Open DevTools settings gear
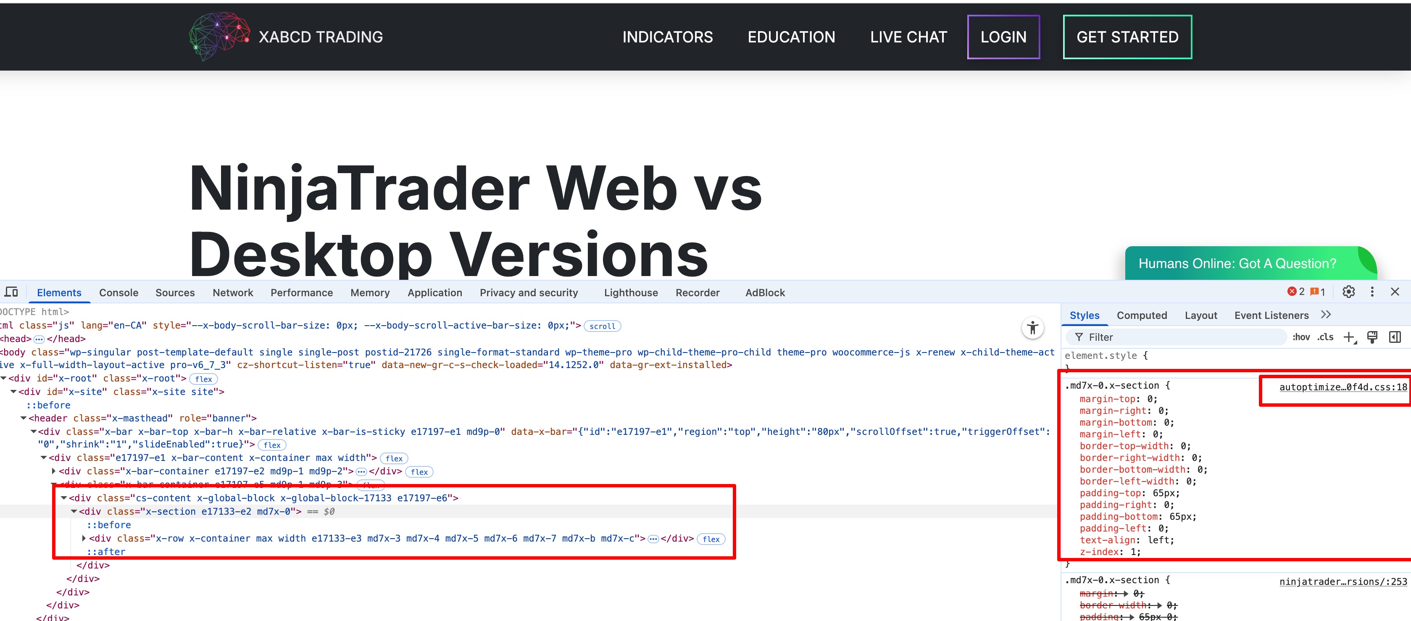The width and height of the screenshot is (1411, 621). coord(1348,292)
